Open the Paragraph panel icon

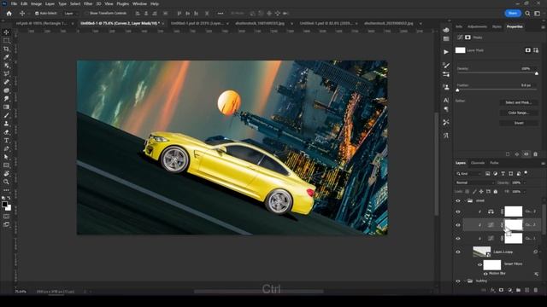coord(446,109)
